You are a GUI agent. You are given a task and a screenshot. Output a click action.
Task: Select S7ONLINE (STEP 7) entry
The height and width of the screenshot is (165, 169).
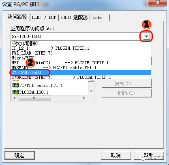coord(81,77)
